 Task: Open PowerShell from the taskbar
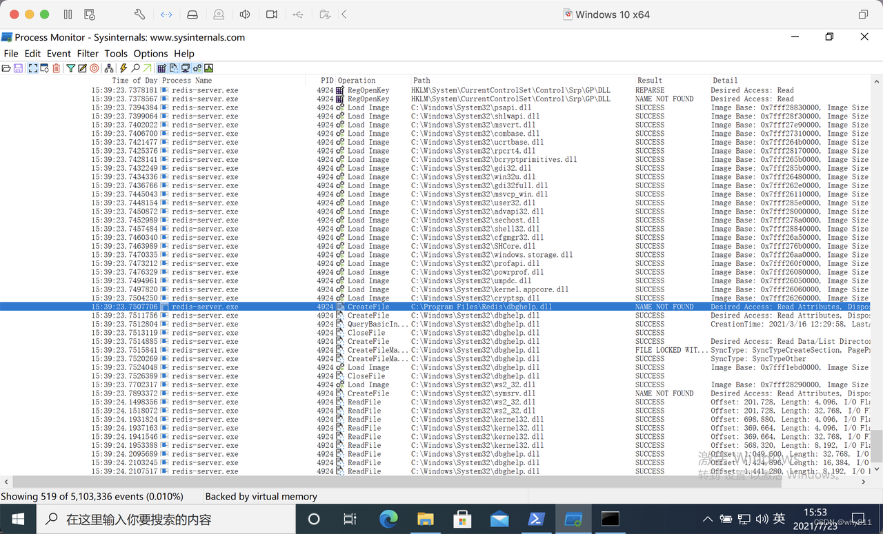537,519
